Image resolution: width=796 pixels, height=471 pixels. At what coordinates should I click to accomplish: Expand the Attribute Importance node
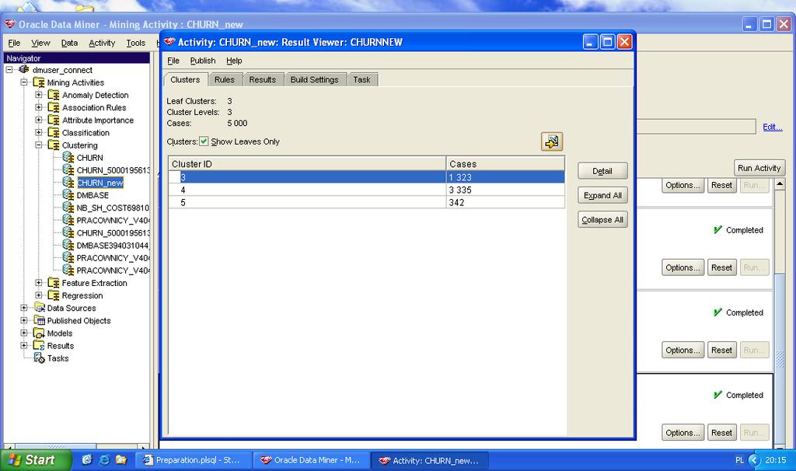tap(39, 120)
